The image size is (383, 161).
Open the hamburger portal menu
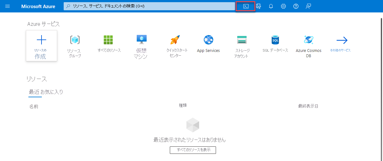[7, 6]
